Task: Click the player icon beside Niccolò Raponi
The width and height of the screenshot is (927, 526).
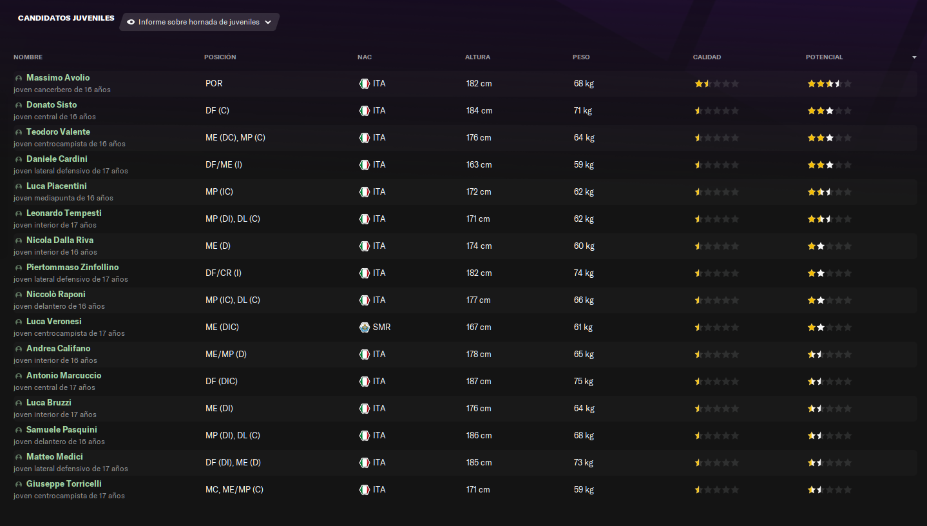Action: point(19,295)
